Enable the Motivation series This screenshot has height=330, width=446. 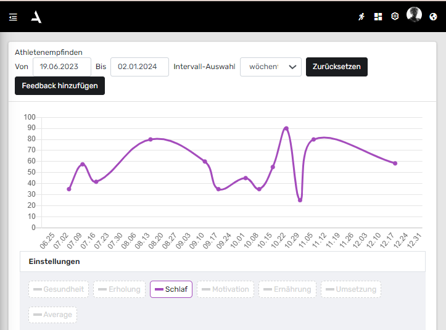225,289
